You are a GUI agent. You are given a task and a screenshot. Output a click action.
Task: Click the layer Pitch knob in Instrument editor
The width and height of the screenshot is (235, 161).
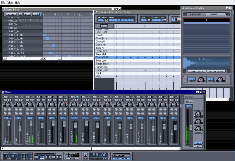[220, 79]
